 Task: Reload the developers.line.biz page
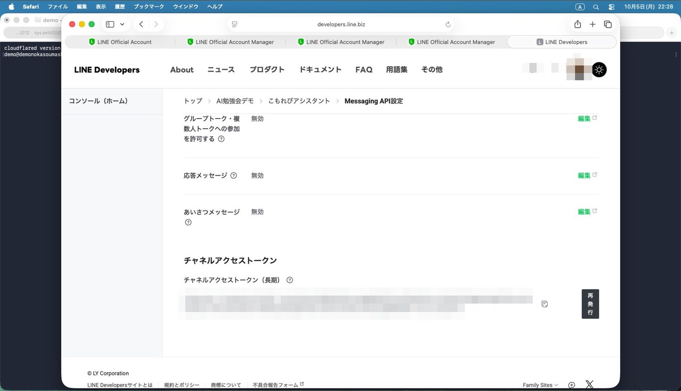tap(448, 25)
